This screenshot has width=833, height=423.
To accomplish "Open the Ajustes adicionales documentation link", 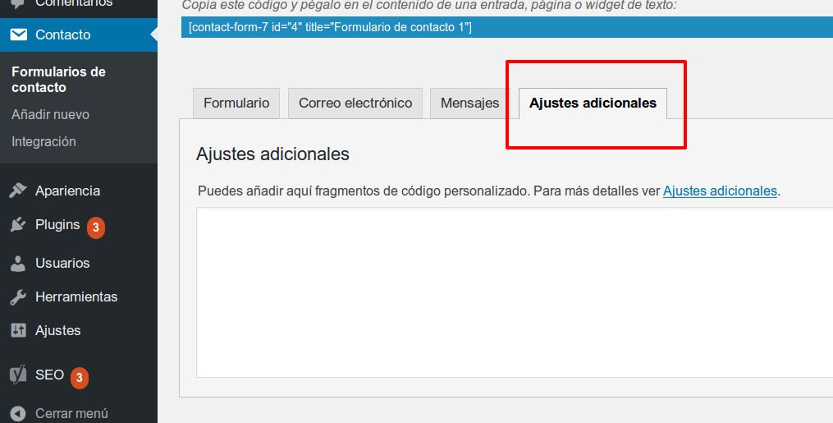I will point(720,191).
